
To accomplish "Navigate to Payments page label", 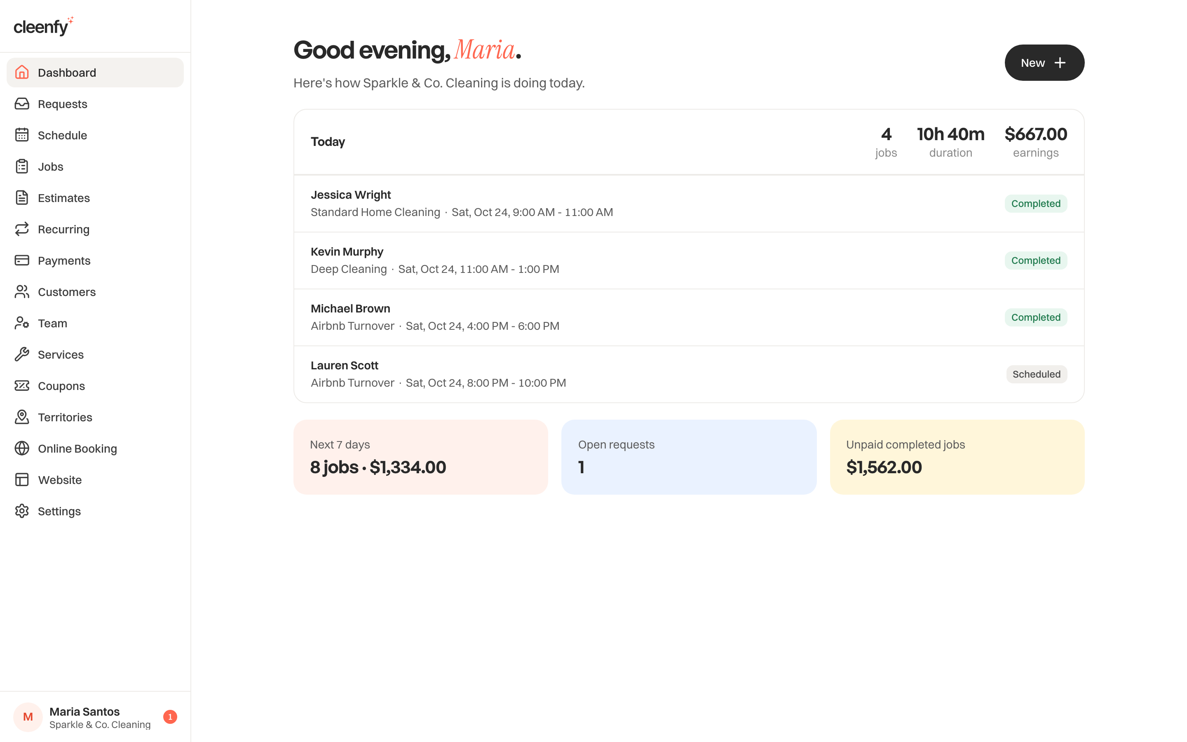I will tap(64, 261).
